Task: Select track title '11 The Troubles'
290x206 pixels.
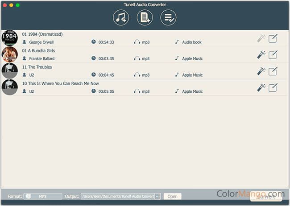Action: click(37, 67)
